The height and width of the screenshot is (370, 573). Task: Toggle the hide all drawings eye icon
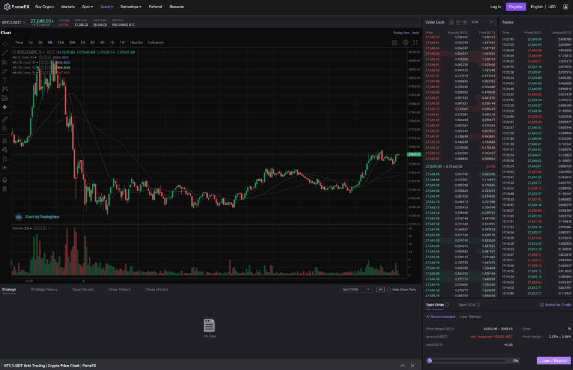5,168
